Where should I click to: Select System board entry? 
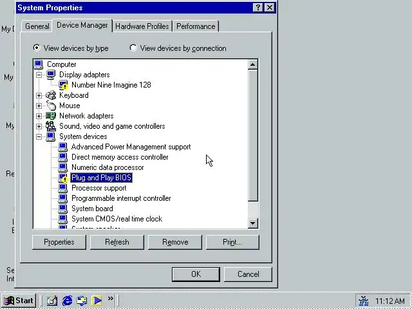click(92, 209)
